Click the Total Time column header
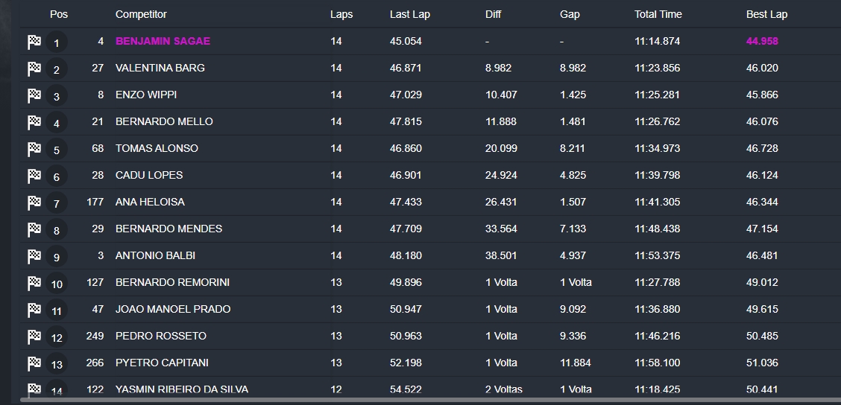The height and width of the screenshot is (405, 841). click(658, 14)
